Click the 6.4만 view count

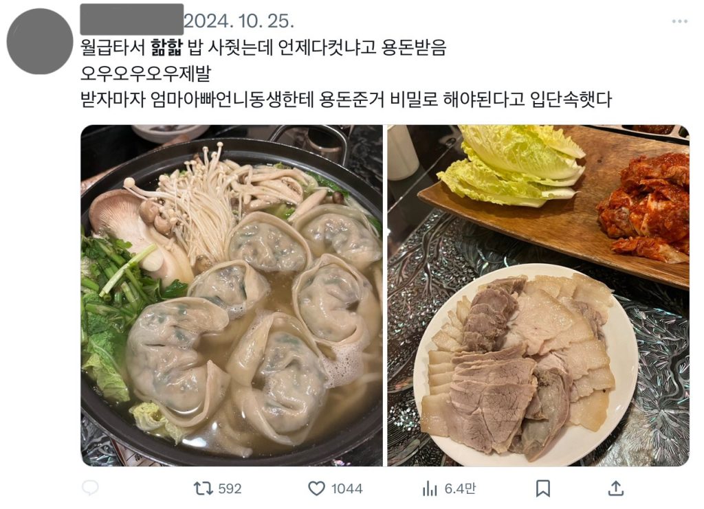point(460,488)
